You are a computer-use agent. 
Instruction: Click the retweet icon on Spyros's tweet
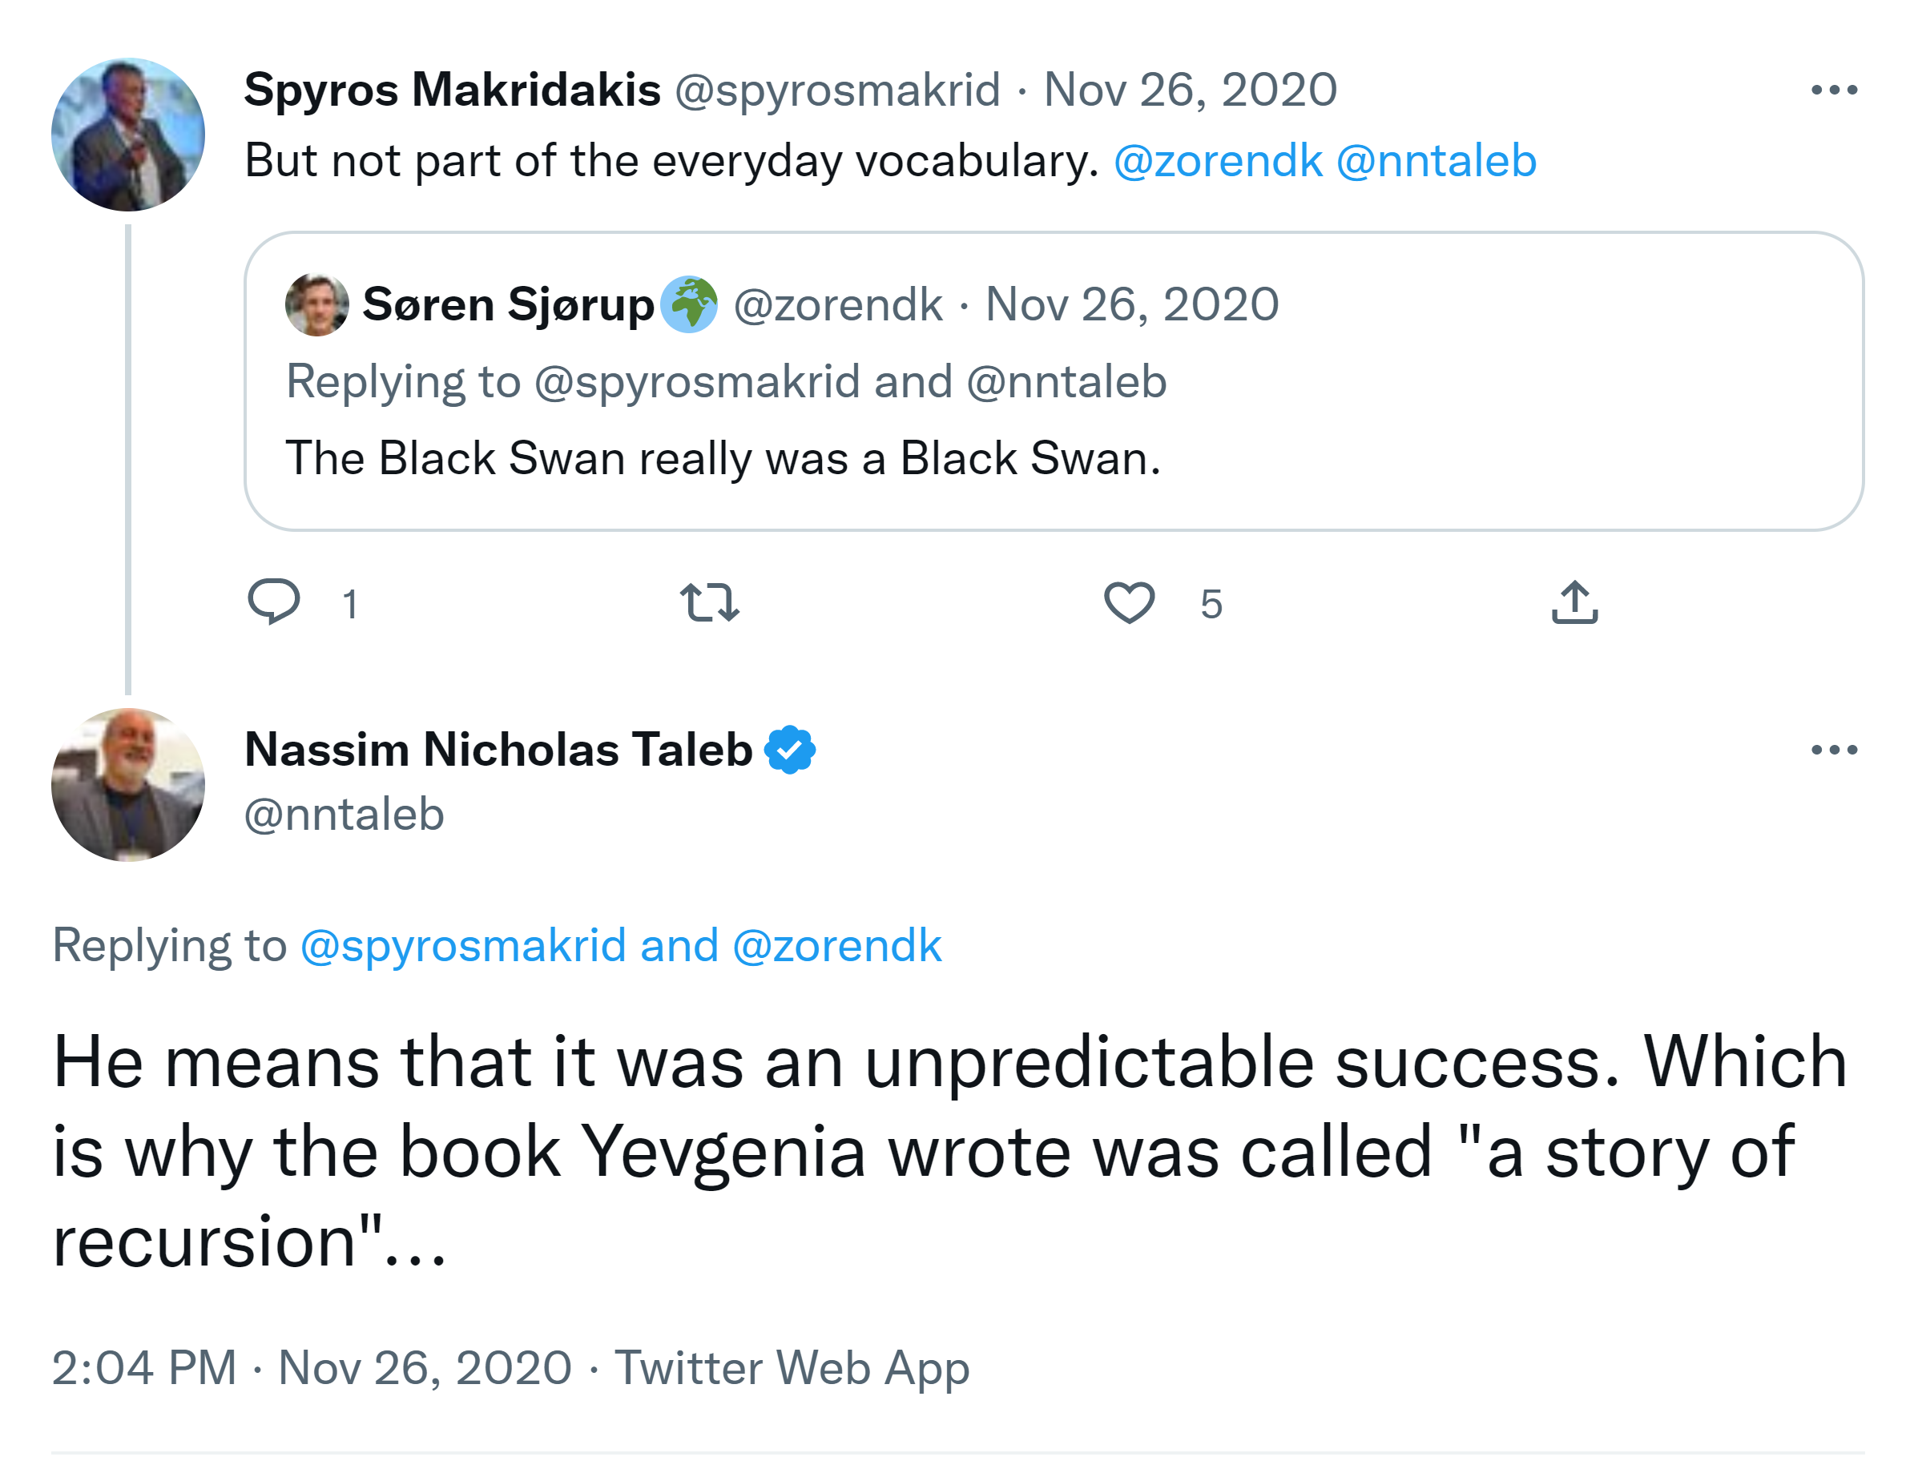point(709,602)
